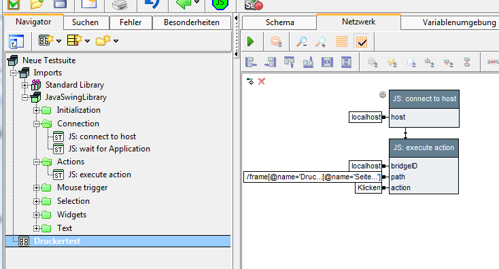
Task: Toggle snap to grid checkmark icon
Action: tap(362, 41)
